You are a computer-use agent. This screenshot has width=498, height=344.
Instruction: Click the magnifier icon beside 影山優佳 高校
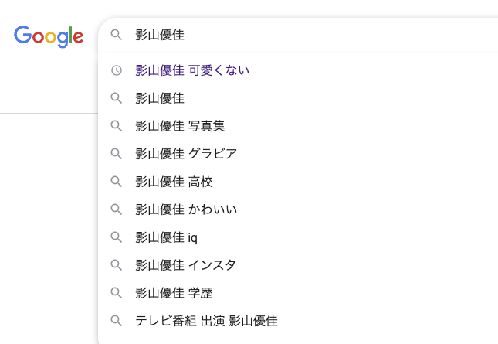[x=117, y=182]
